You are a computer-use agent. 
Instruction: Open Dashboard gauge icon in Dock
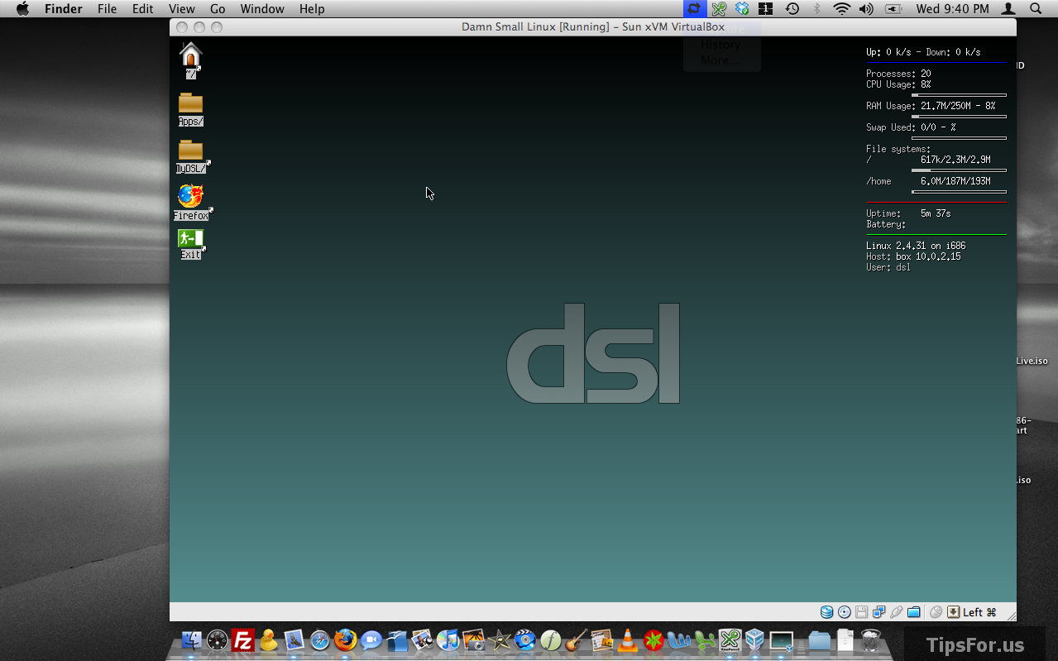click(x=217, y=639)
